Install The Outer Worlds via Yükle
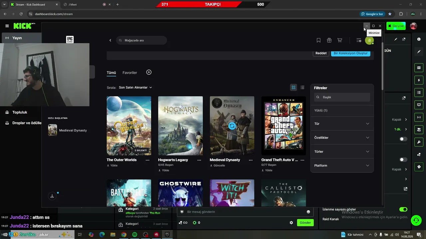Viewport: 426px width, 239px height. coord(112,166)
